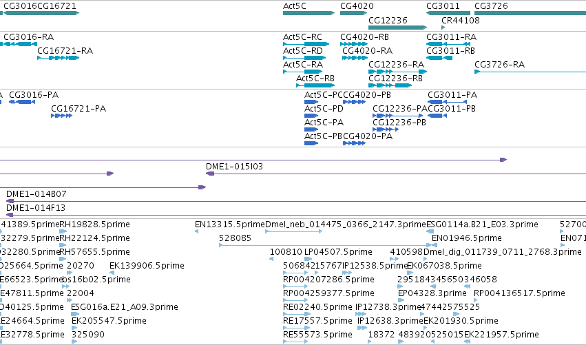The width and height of the screenshot is (586, 345).
Task: Select transcript CG16721-RA
Action: click(x=59, y=58)
